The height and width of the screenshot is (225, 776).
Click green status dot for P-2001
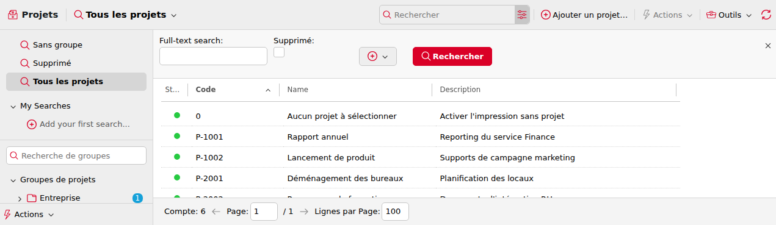tap(177, 177)
